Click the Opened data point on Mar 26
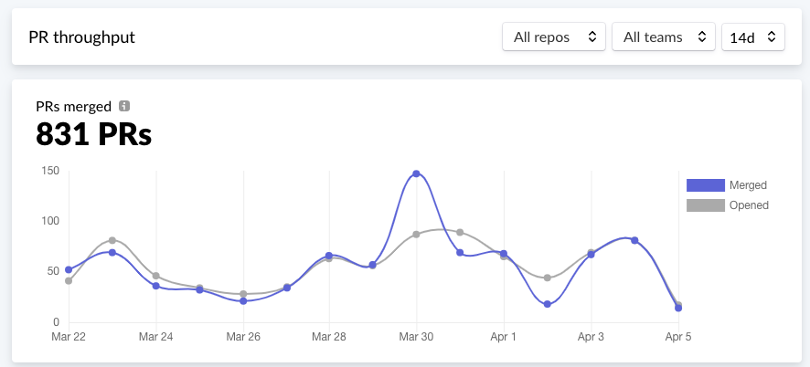This screenshot has width=810, height=367. [243, 294]
